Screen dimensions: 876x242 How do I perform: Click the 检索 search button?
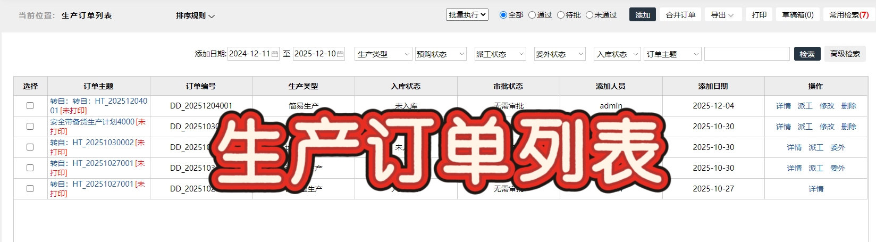807,54
